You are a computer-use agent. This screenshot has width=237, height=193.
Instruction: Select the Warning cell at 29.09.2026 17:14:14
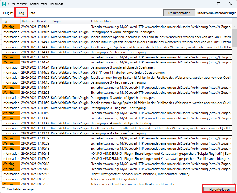11,88
